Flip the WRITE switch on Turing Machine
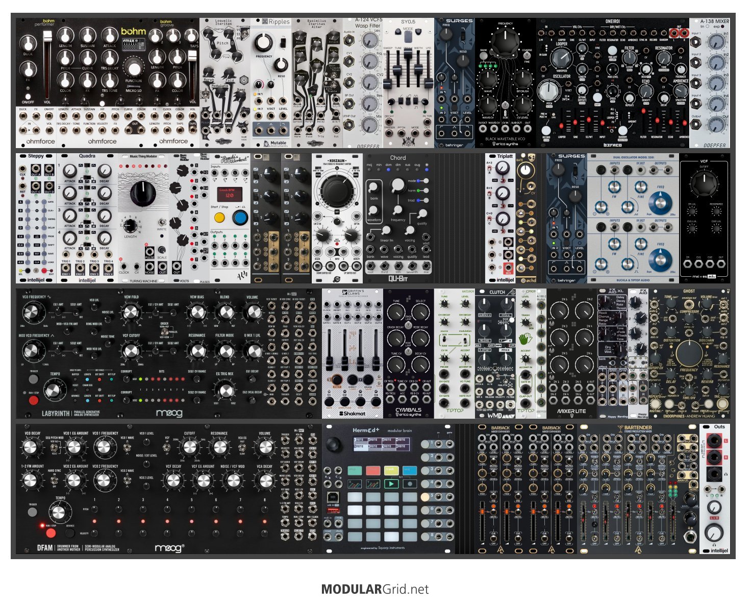Screen dimensions: 751x600 [x=162, y=223]
